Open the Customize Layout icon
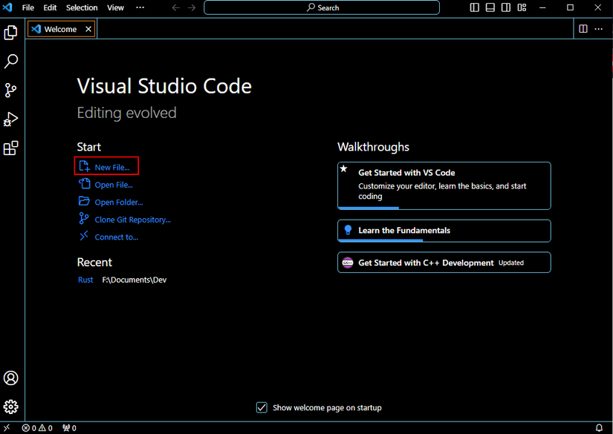The image size is (613, 434). coord(522,7)
